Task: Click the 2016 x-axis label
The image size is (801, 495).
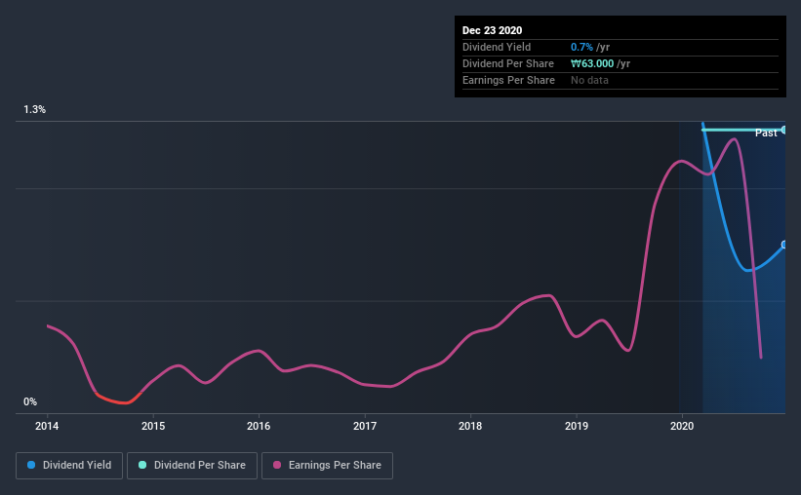Action: (259, 426)
